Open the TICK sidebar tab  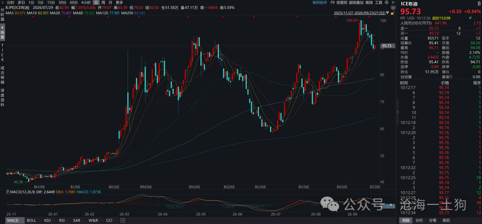pyautogui.click(x=3, y=53)
